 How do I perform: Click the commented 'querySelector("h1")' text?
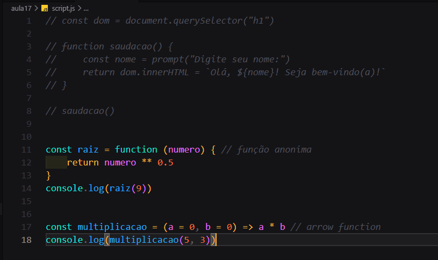[x=223, y=20]
